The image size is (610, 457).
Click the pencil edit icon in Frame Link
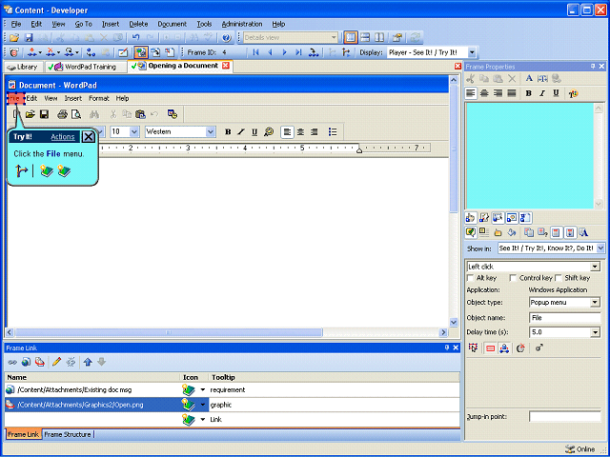(x=56, y=362)
